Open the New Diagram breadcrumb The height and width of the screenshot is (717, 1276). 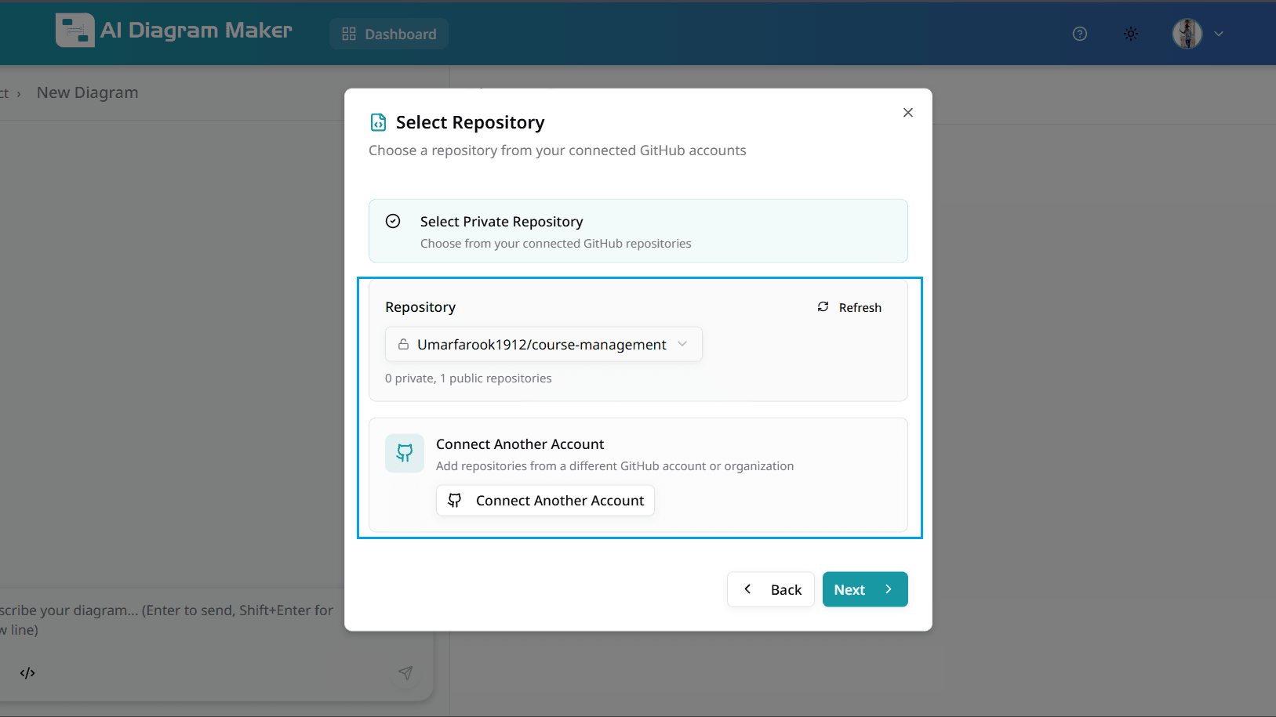(87, 92)
